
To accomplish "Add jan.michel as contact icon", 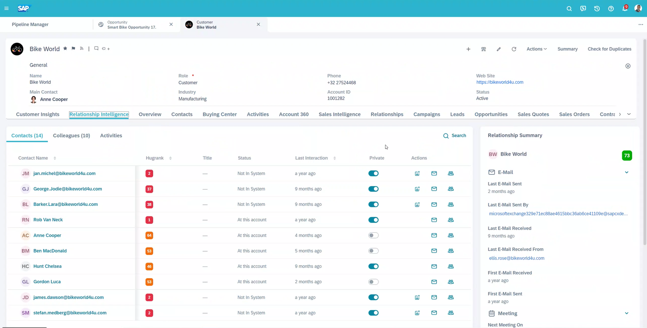I will click(417, 174).
